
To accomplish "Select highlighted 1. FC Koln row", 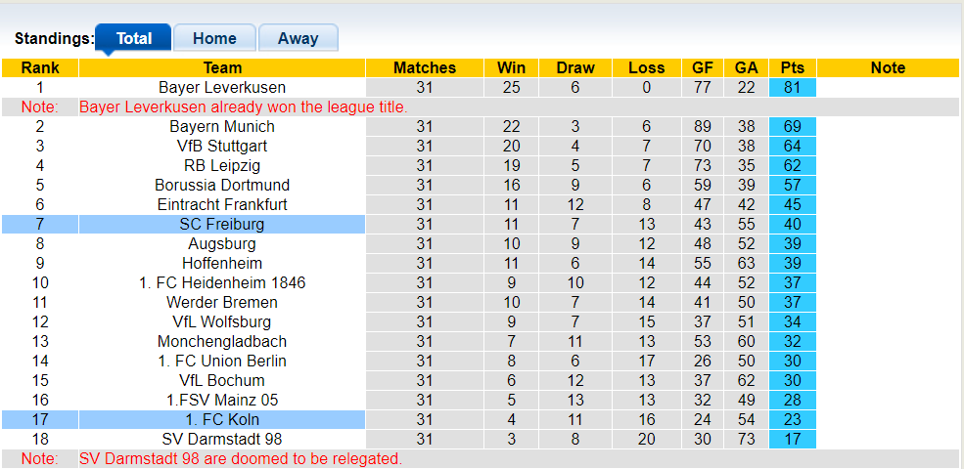I will (222, 419).
